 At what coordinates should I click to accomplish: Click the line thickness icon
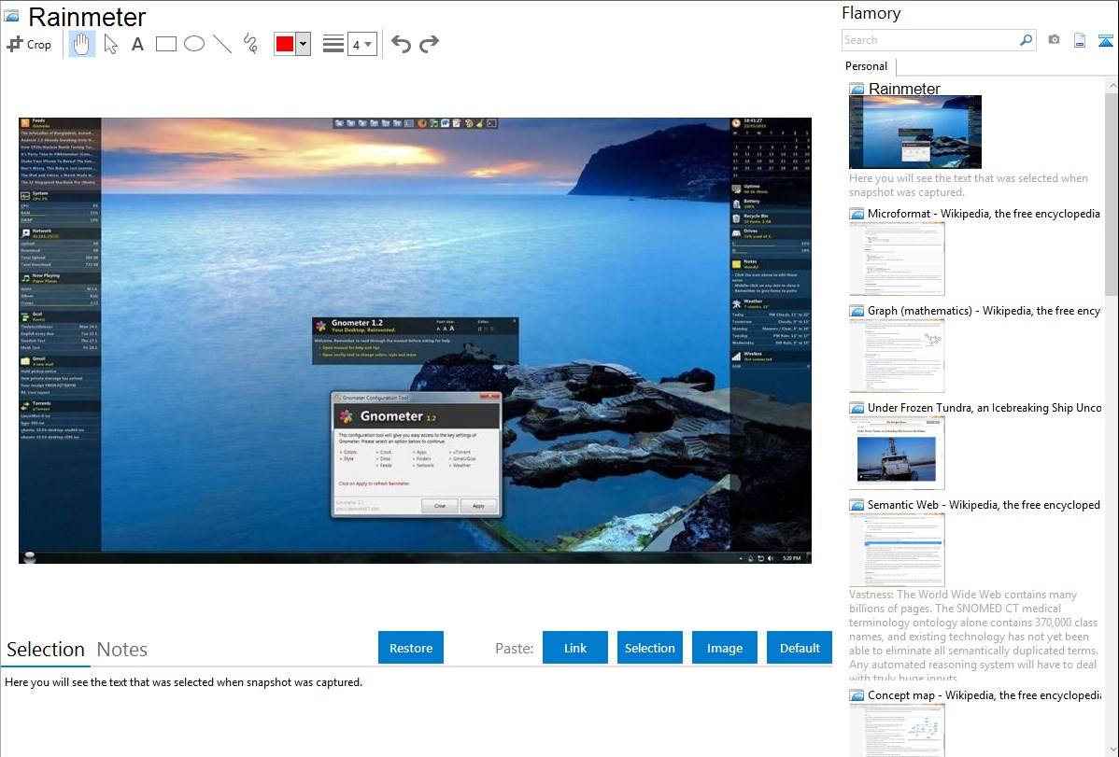point(333,44)
